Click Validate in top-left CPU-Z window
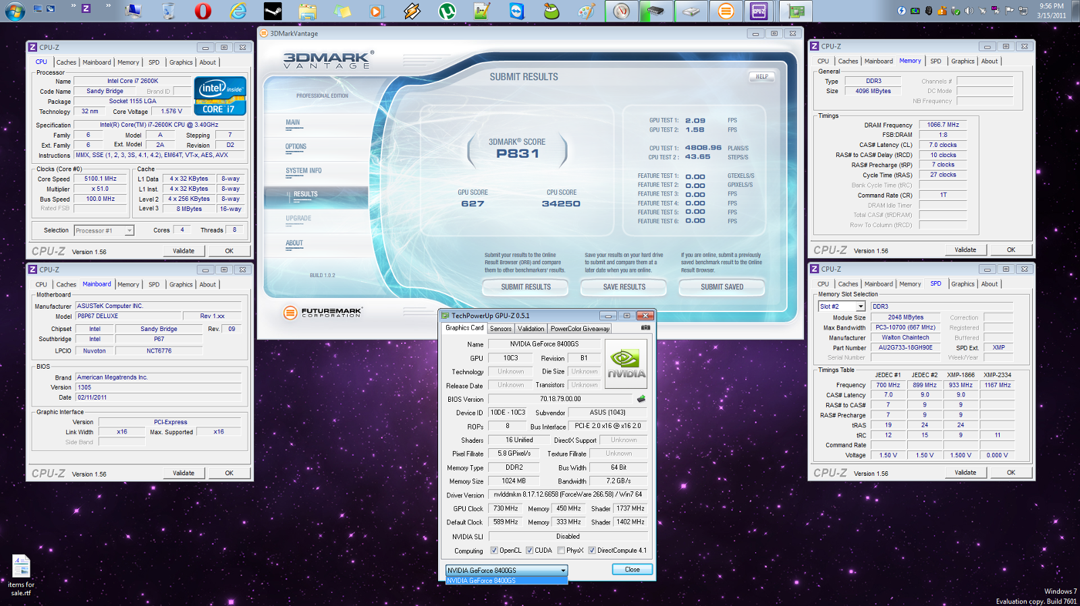This screenshot has height=606, width=1080. pos(184,251)
